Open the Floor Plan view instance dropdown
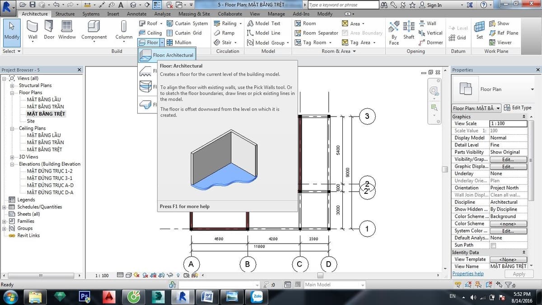The height and width of the screenshot is (305, 542). (477, 108)
